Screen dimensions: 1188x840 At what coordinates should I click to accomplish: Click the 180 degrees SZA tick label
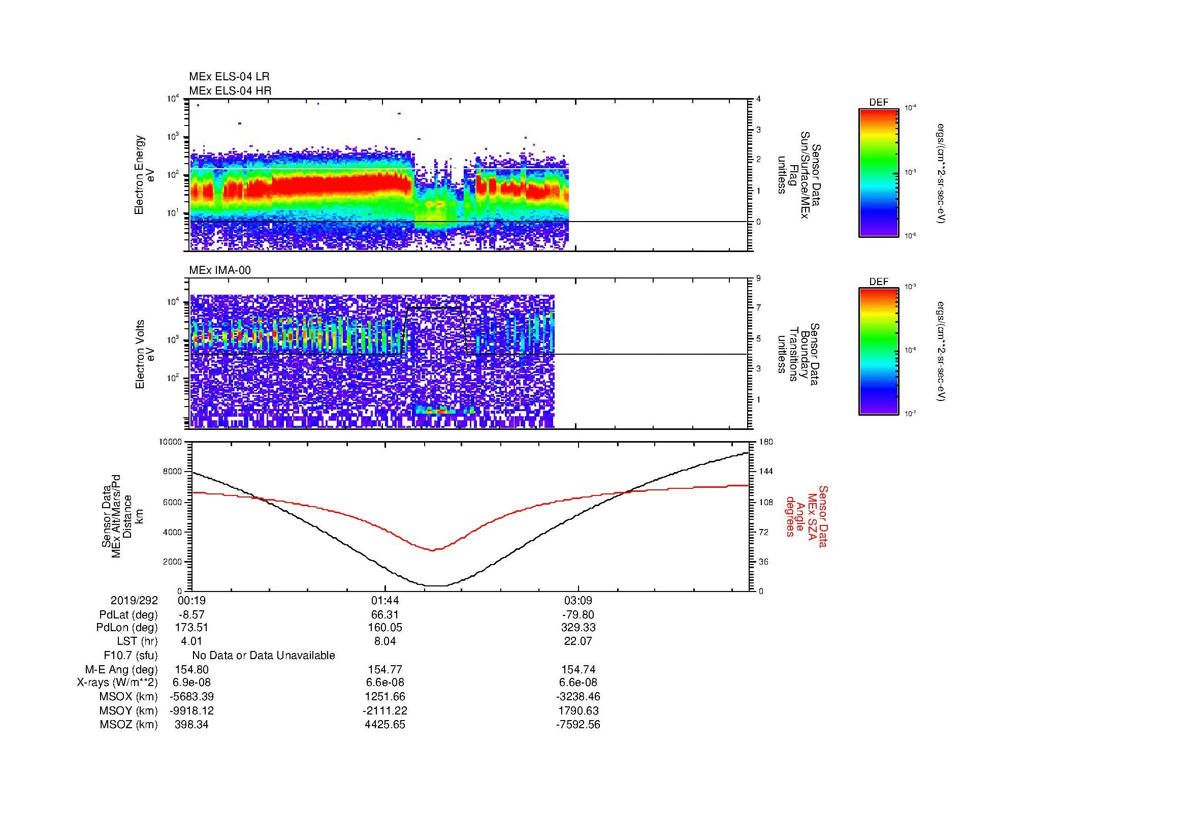pos(765,442)
